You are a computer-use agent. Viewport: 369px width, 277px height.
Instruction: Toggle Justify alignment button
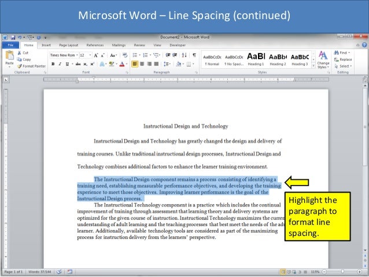pos(156,64)
